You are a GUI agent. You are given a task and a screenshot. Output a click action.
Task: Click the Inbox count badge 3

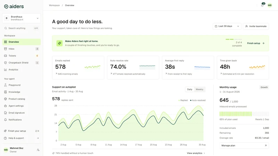[37, 49]
